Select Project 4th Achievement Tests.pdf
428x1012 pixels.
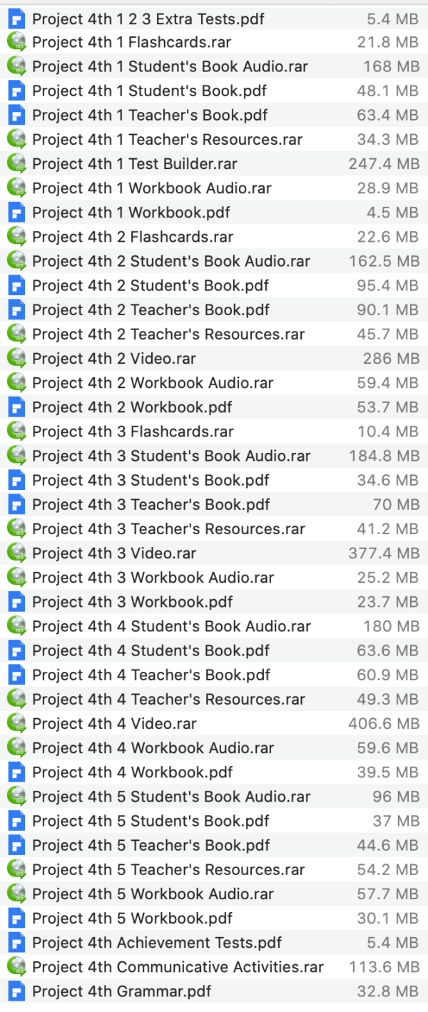[156, 943]
